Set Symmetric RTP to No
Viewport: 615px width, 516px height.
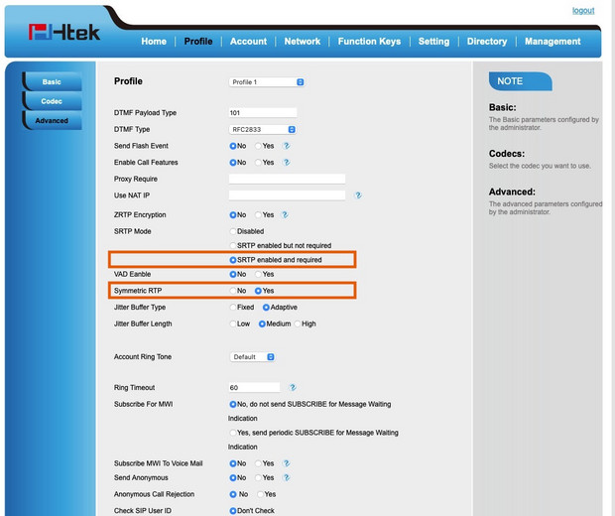point(234,291)
